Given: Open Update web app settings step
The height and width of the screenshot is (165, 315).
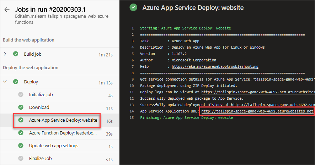Looking at the screenshot, I should pos(54,145).
